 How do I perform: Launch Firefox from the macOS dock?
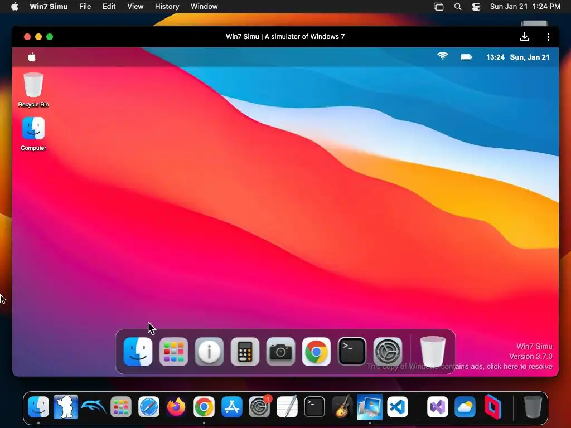(176, 407)
